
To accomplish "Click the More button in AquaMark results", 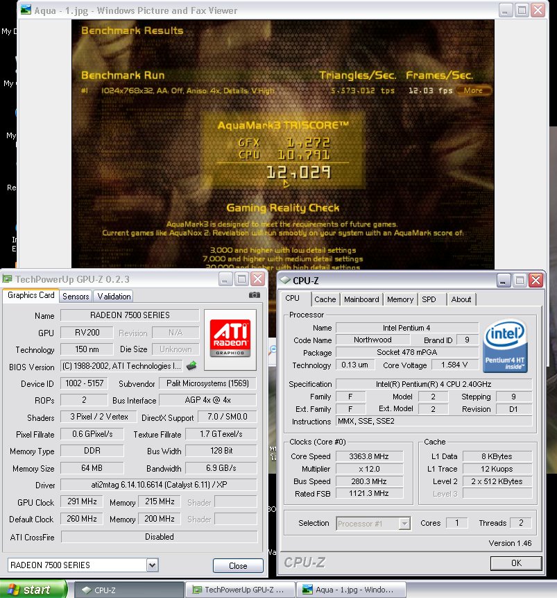I will (473, 90).
